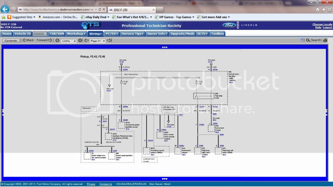The height and width of the screenshot is (187, 333).
Task: Refresh the page with the reload icon
Action: click(100, 9)
